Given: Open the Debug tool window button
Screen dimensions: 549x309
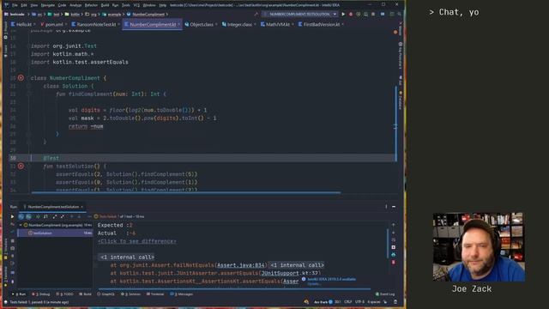Looking at the screenshot, I should [x=41, y=294].
